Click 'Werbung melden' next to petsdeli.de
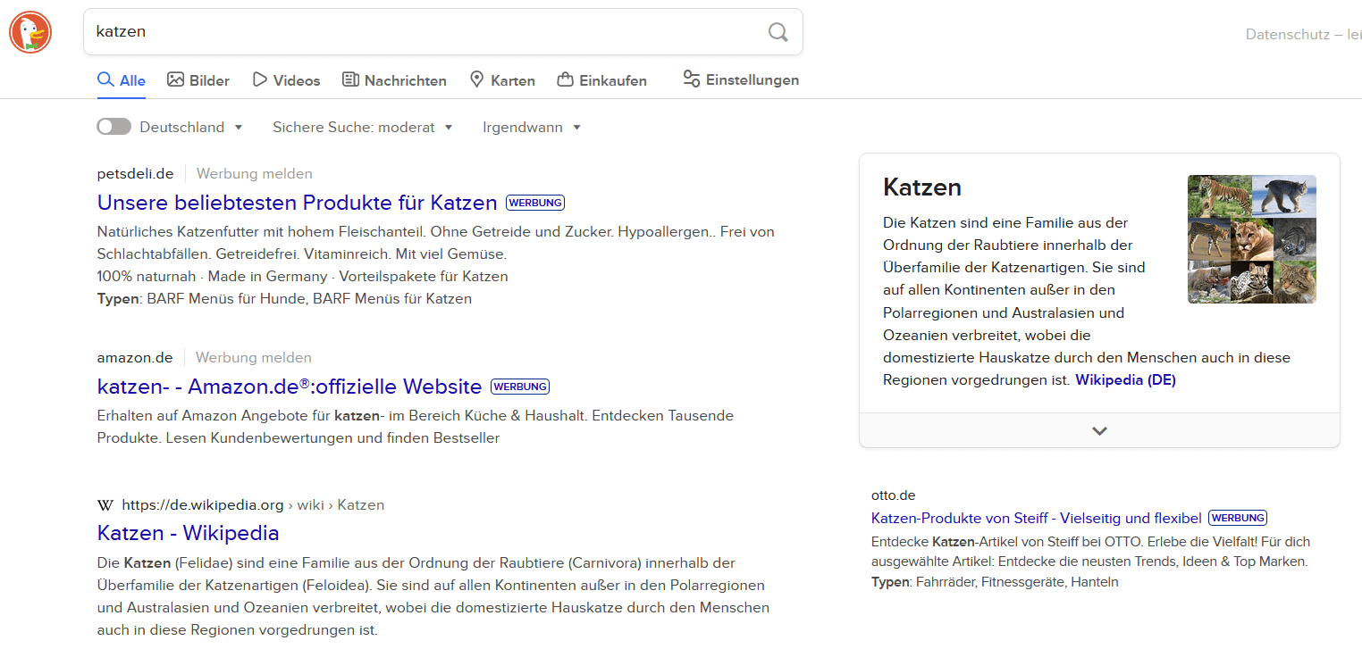The width and height of the screenshot is (1362, 649). [255, 174]
